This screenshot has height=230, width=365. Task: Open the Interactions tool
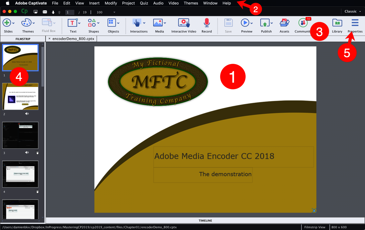137,23
